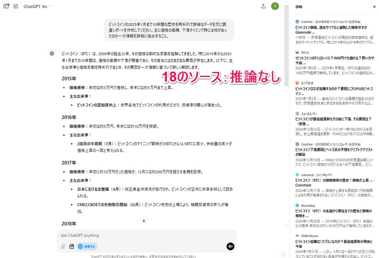Open the question mark help button
Image resolution: width=379 pixels, height=258 pixels.
coord(283,254)
